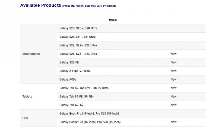Click the New label beside Galaxy A05s
This screenshot has height=129, width=215.
point(173,80)
